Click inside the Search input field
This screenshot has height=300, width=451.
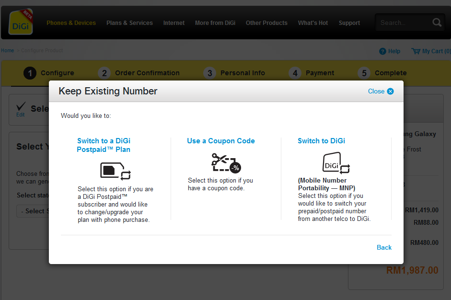tap(402, 23)
